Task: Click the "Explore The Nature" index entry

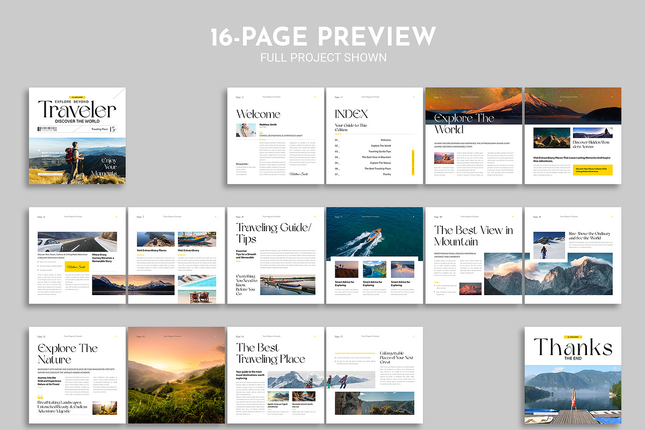Action: click(x=381, y=163)
